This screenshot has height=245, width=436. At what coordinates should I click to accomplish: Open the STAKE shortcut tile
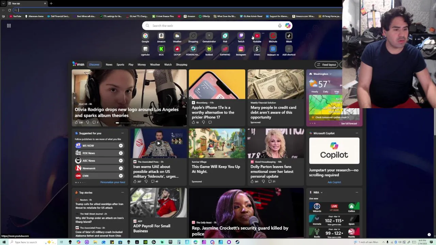[x=257, y=51]
